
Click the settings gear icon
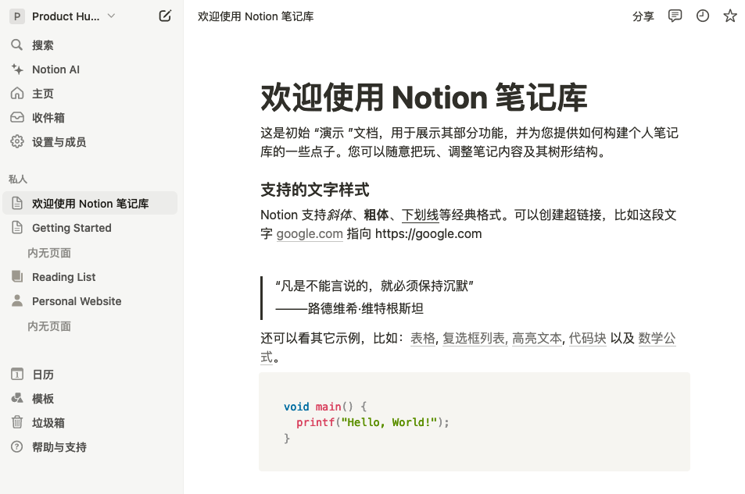pos(17,141)
